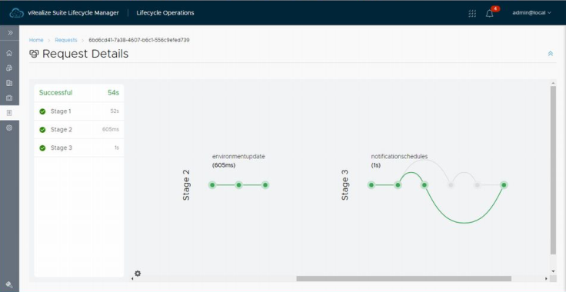Click the fourth sidebar icon, the briefcase
This screenshot has width=566, height=292.
[9, 98]
